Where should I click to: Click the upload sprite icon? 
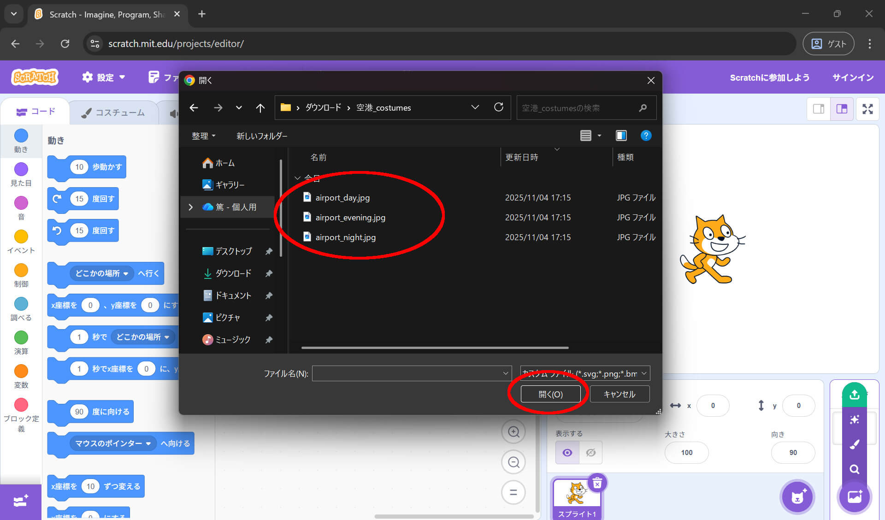(x=854, y=395)
